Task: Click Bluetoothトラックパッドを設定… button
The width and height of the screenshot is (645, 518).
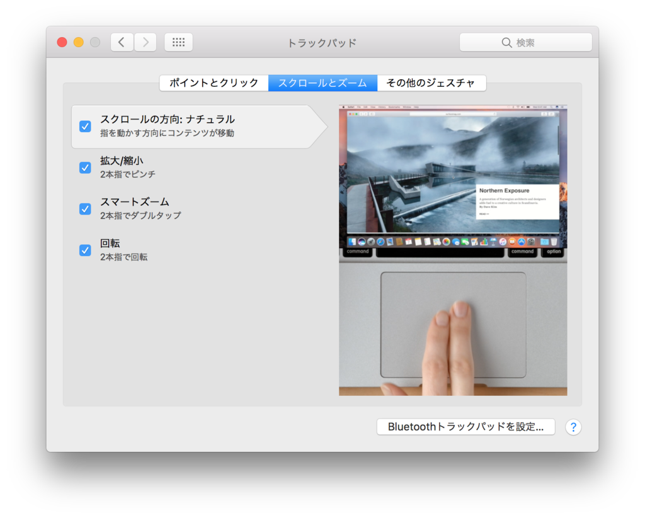Action: pos(465,427)
